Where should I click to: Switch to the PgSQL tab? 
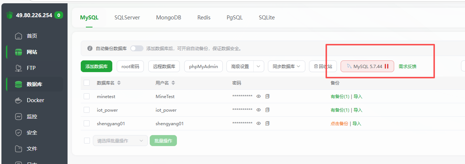tap(235, 17)
